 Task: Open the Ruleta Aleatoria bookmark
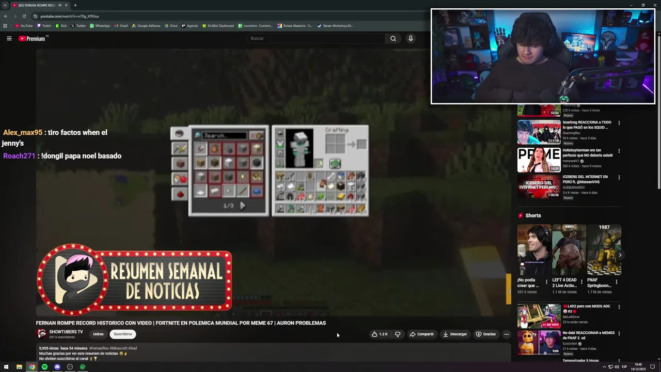(295, 25)
